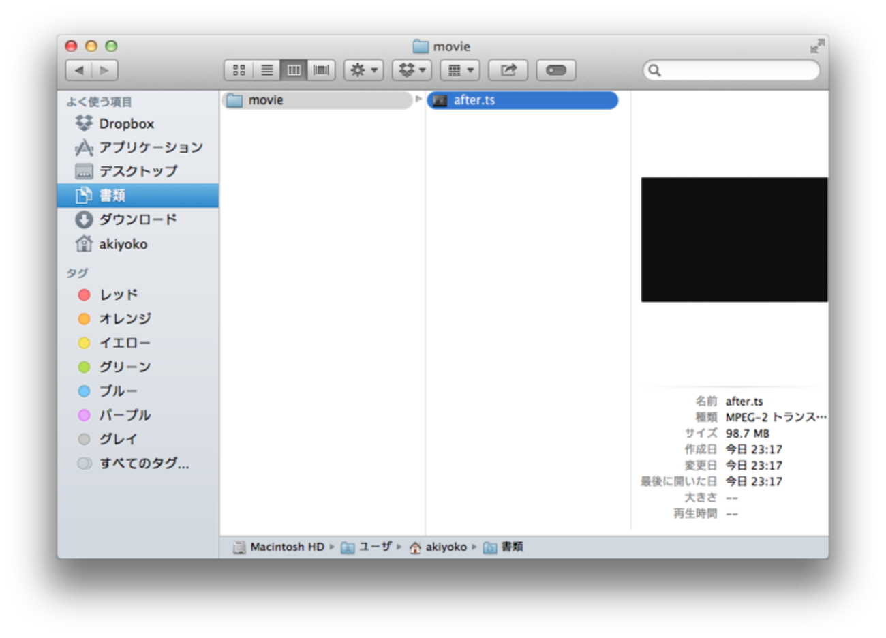
Task: Open the Arrange items dropdown
Action: [460, 70]
